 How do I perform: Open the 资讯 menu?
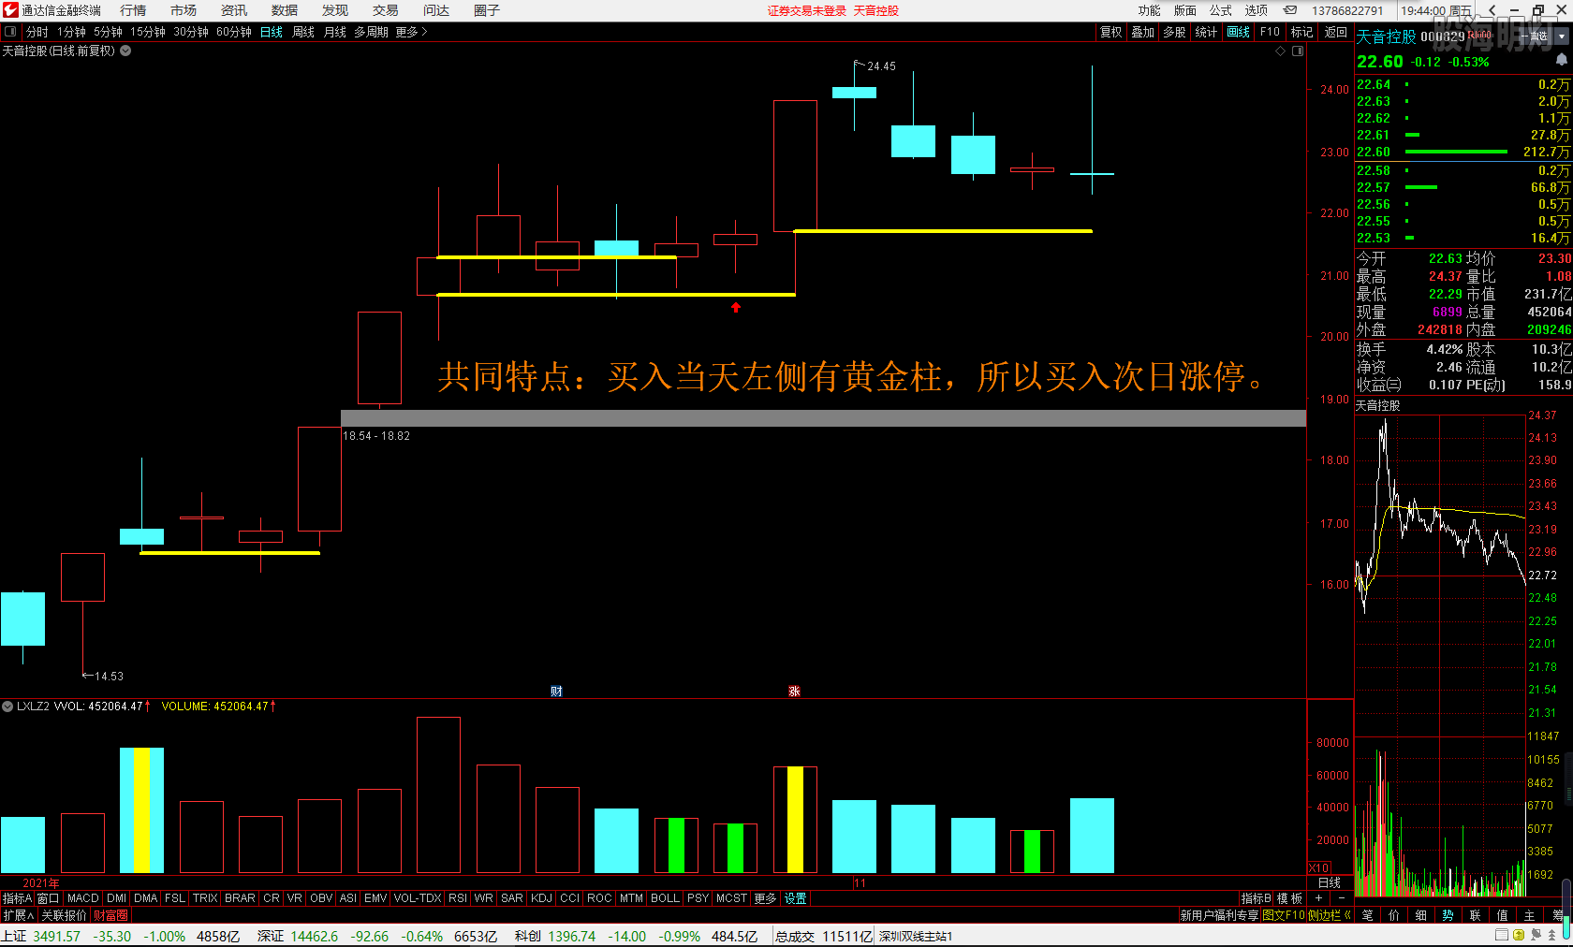pos(234,10)
